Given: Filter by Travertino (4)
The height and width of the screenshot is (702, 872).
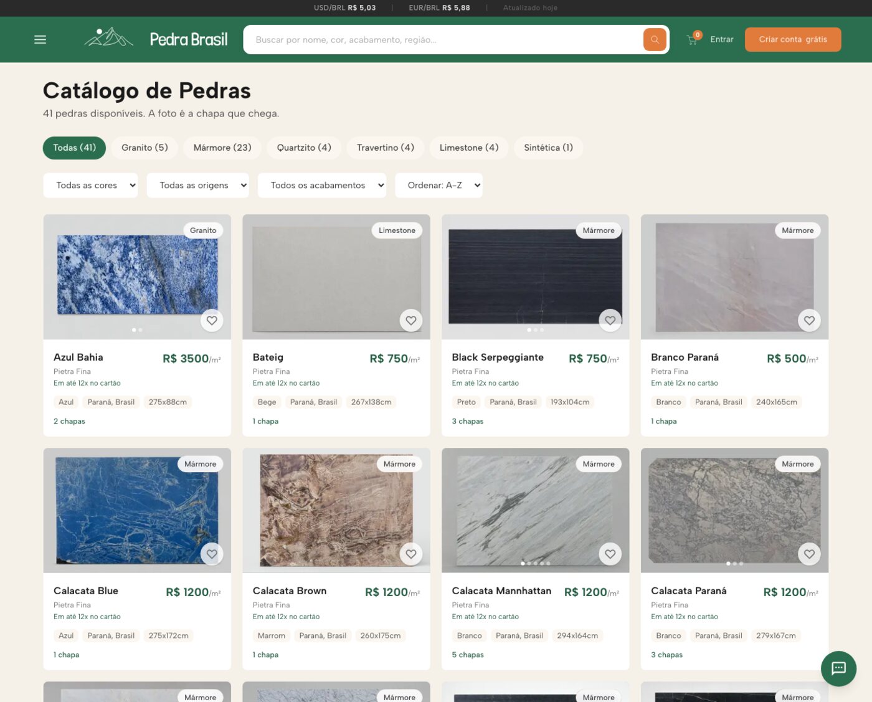Looking at the screenshot, I should (386, 148).
